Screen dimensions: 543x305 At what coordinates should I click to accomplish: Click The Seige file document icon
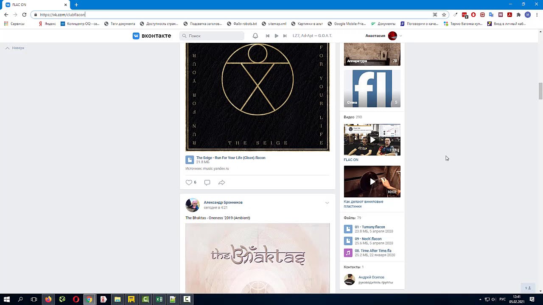coord(190,160)
